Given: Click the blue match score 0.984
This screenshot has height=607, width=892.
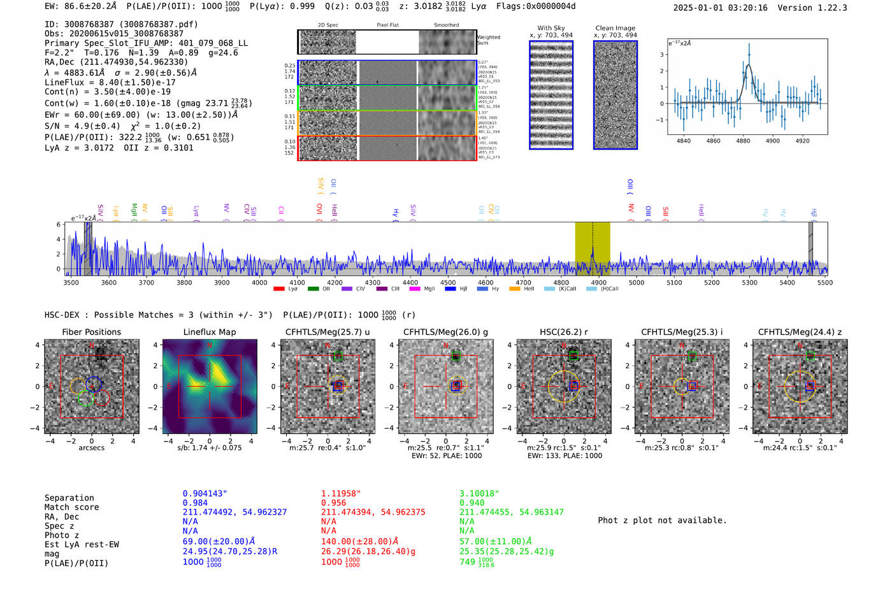Looking at the screenshot, I should coord(196,503).
